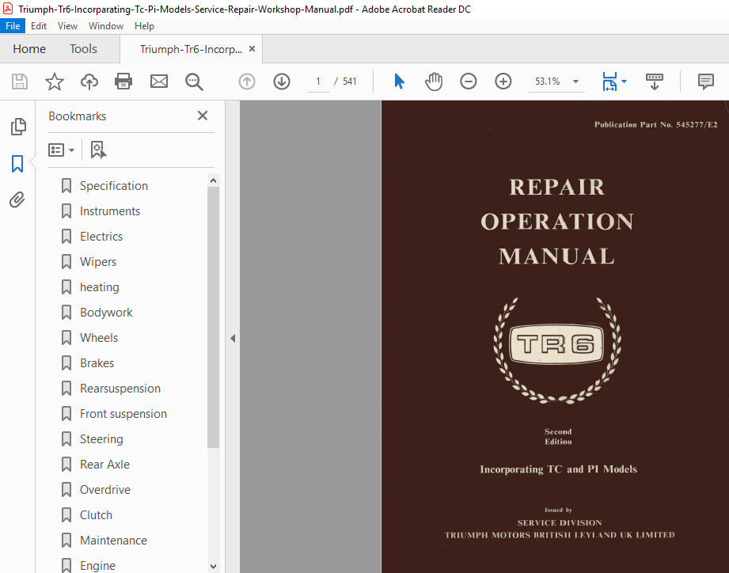729x573 pixels.
Task: Jump to Maintenance bookmark
Action: [113, 541]
